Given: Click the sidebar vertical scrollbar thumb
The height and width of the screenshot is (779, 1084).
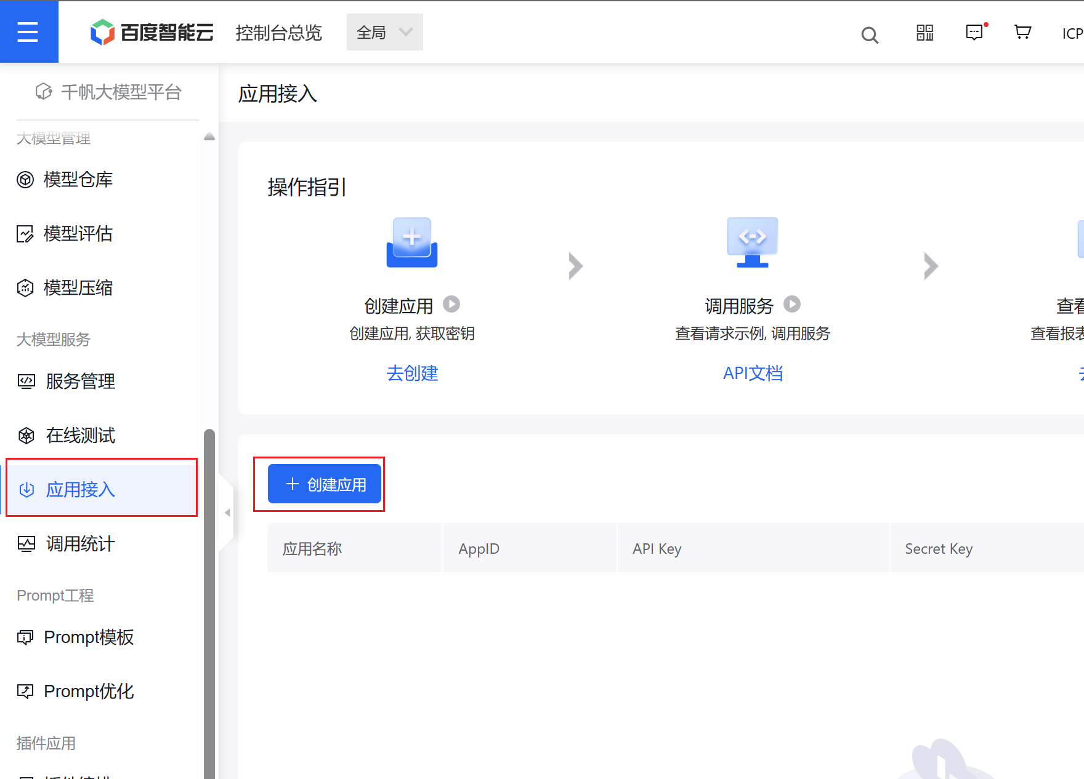Looking at the screenshot, I should click(x=209, y=603).
